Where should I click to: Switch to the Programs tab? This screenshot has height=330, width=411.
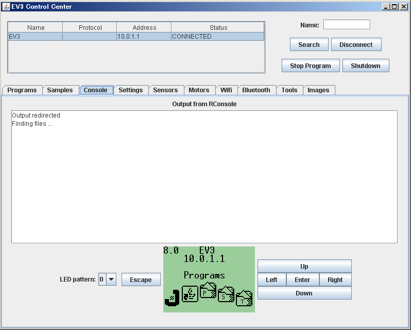tap(22, 90)
